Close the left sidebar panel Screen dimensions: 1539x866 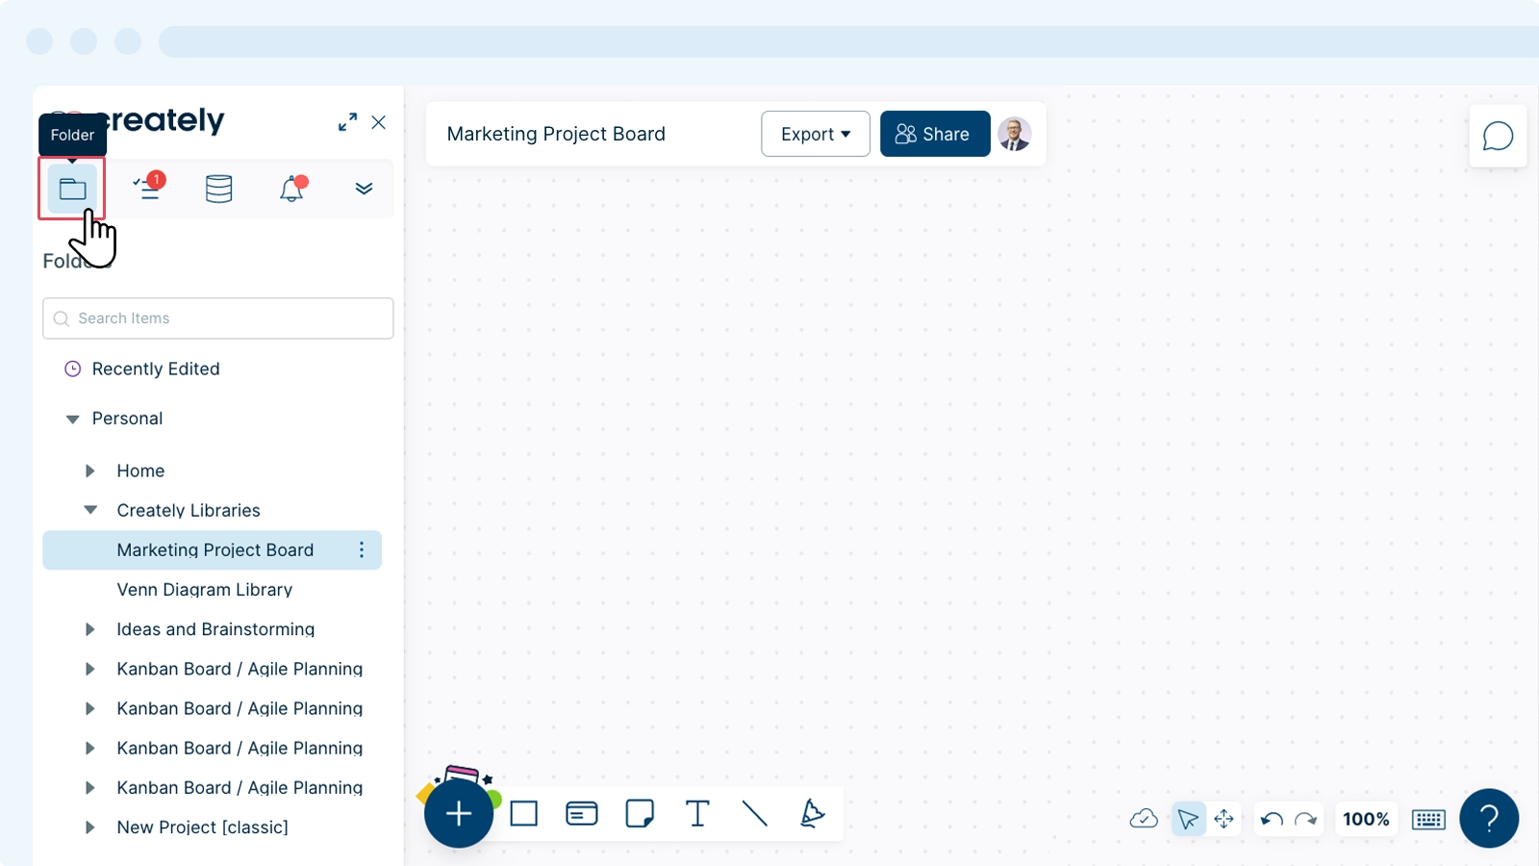click(379, 122)
